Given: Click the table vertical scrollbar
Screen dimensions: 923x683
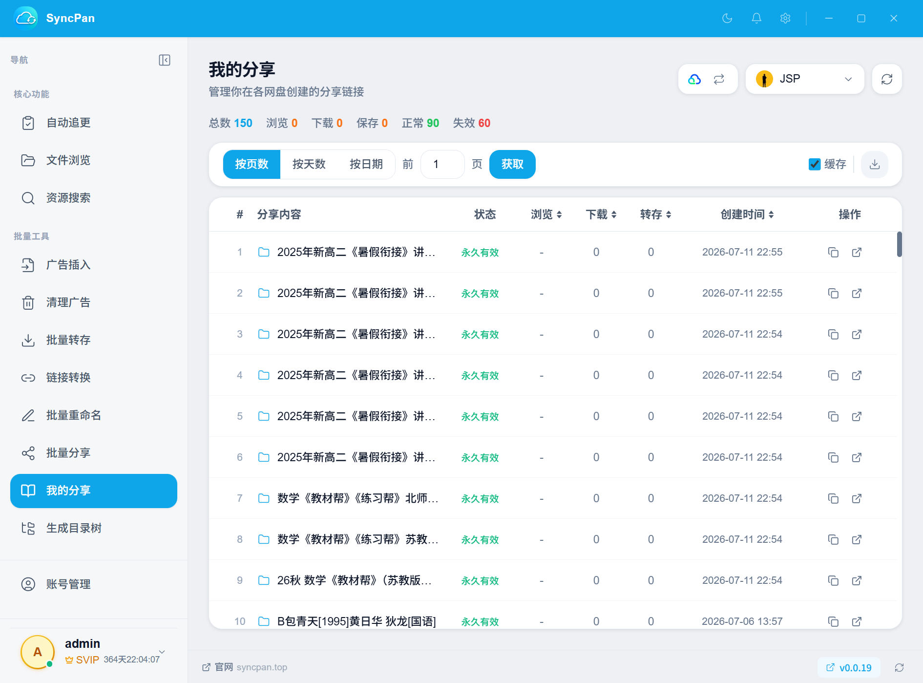Looking at the screenshot, I should coord(899,244).
